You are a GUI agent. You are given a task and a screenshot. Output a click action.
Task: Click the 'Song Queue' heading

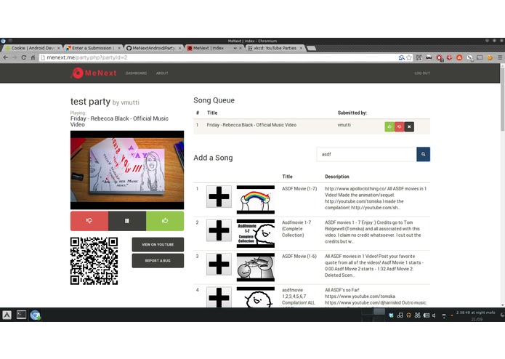pyautogui.click(x=214, y=100)
